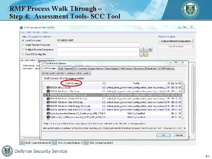
Task: Open the Help menu
Action: 45,32
